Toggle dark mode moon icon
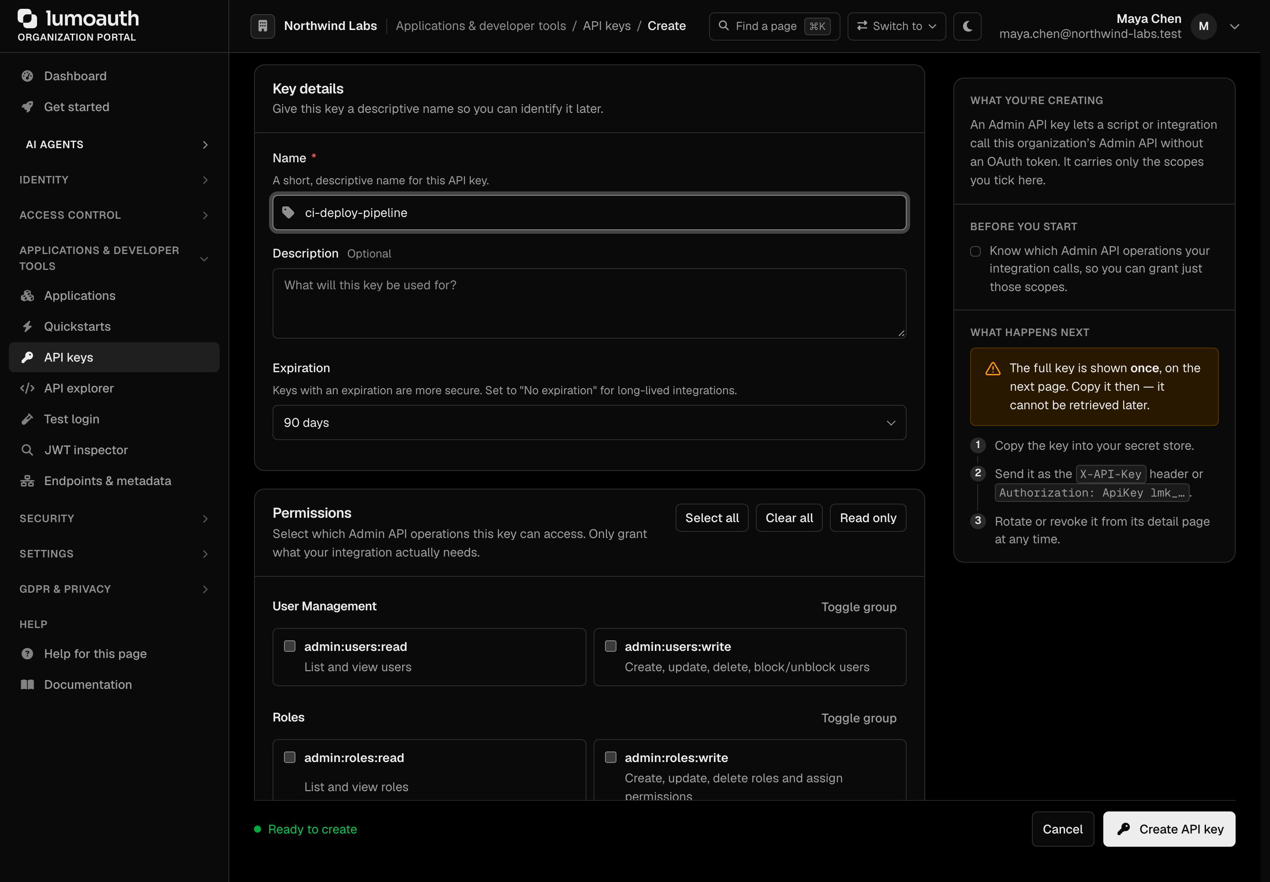 [x=967, y=26]
